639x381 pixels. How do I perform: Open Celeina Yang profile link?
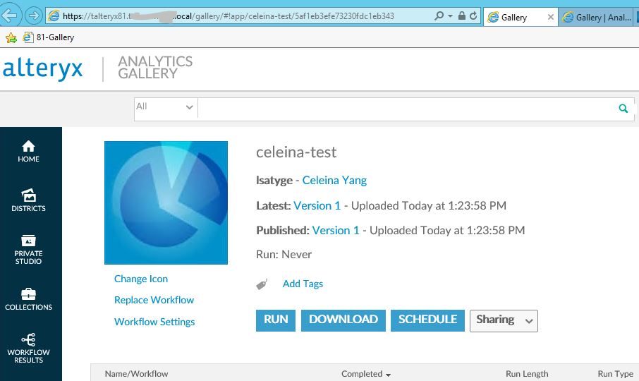point(334,180)
